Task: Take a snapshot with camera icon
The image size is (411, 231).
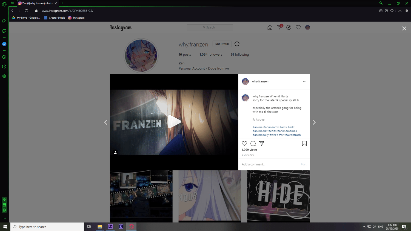Action: pyautogui.click(x=381, y=11)
